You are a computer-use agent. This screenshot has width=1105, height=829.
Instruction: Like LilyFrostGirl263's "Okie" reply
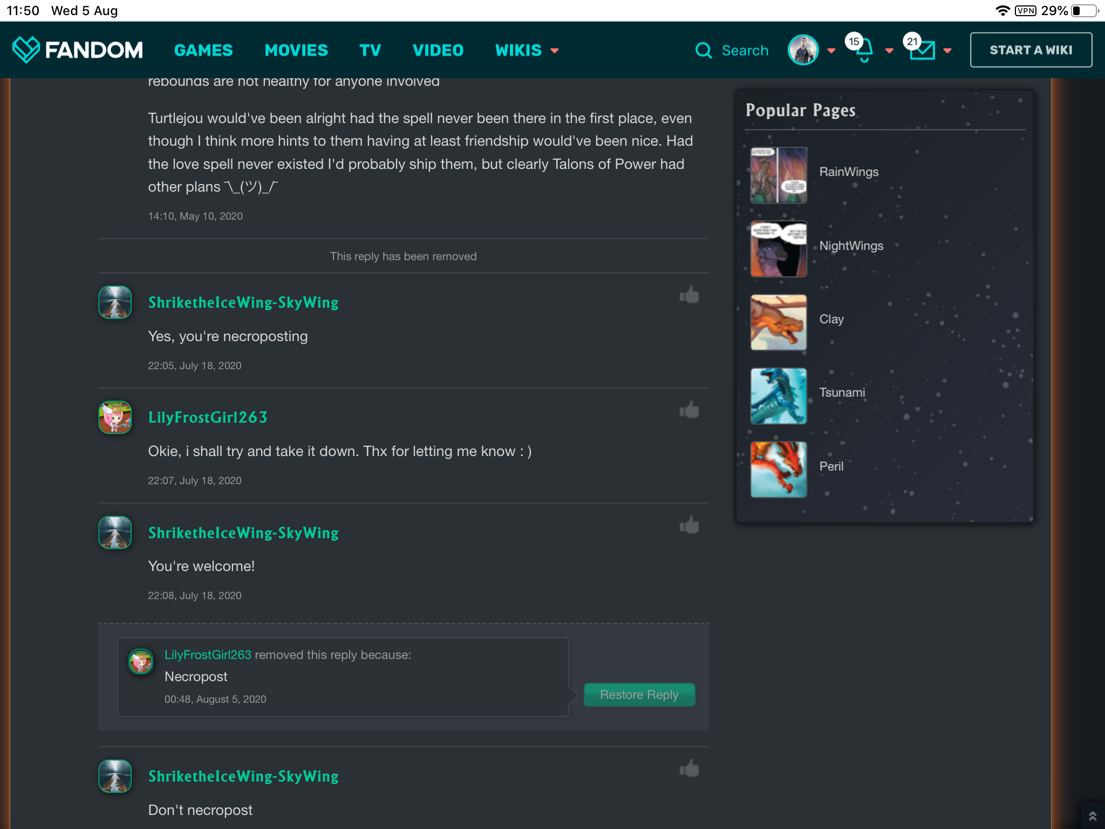point(689,410)
